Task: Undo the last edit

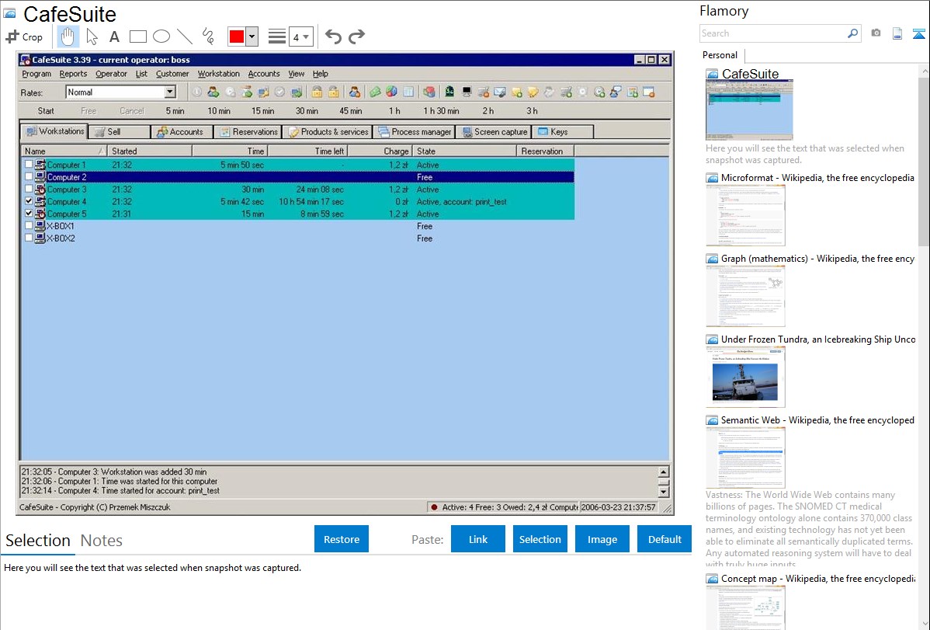Action: 333,37
